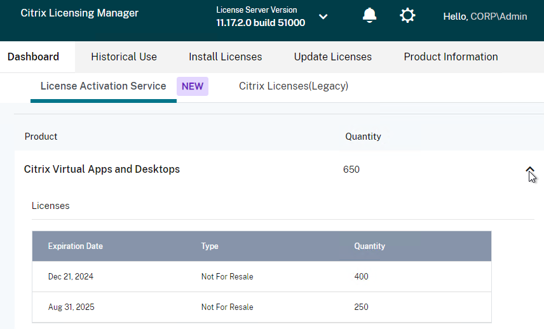Click the Licenses section heading
The height and width of the screenshot is (329, 544).
pyautogui.click(x=51, y=206)
